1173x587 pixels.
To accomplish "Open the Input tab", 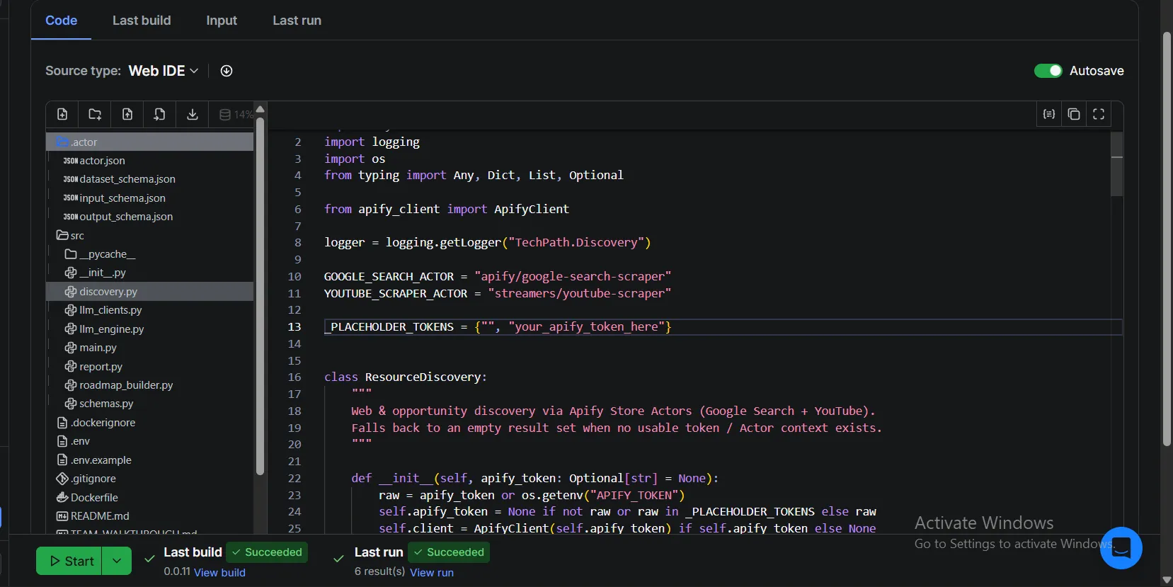I will pos(222,21).
